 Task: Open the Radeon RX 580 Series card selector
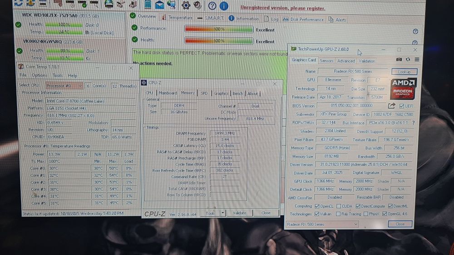(x=322, y=224)
